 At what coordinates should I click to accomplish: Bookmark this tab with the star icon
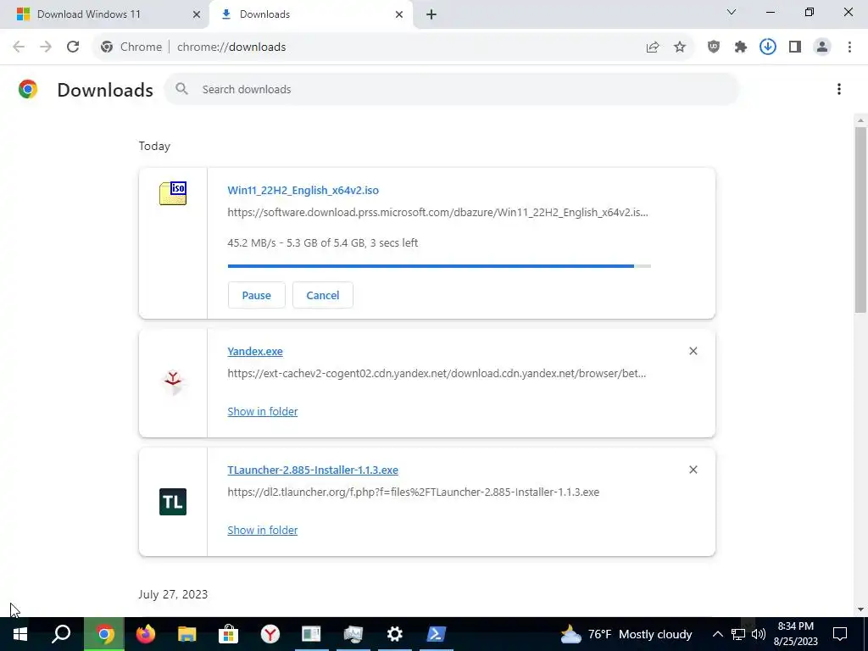pyautogui.click(x=680, y=47)
